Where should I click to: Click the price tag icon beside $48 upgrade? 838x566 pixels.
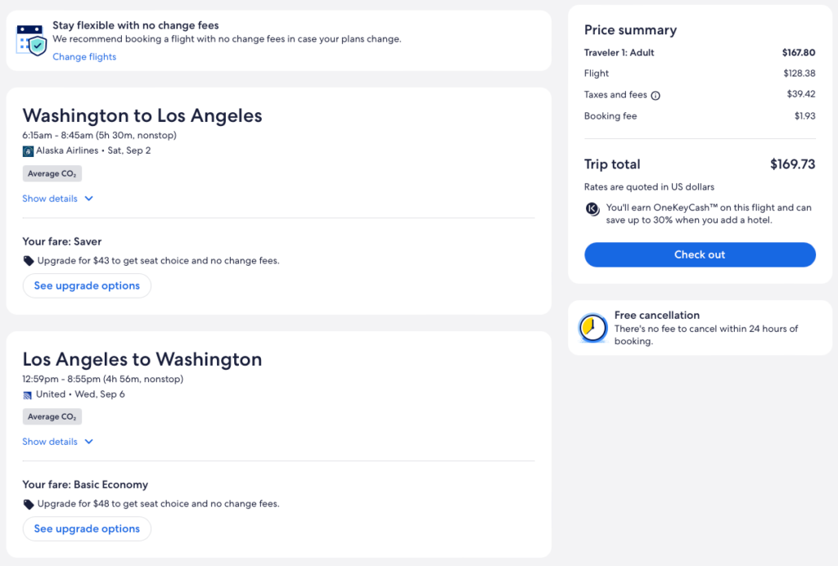point(29,505)
